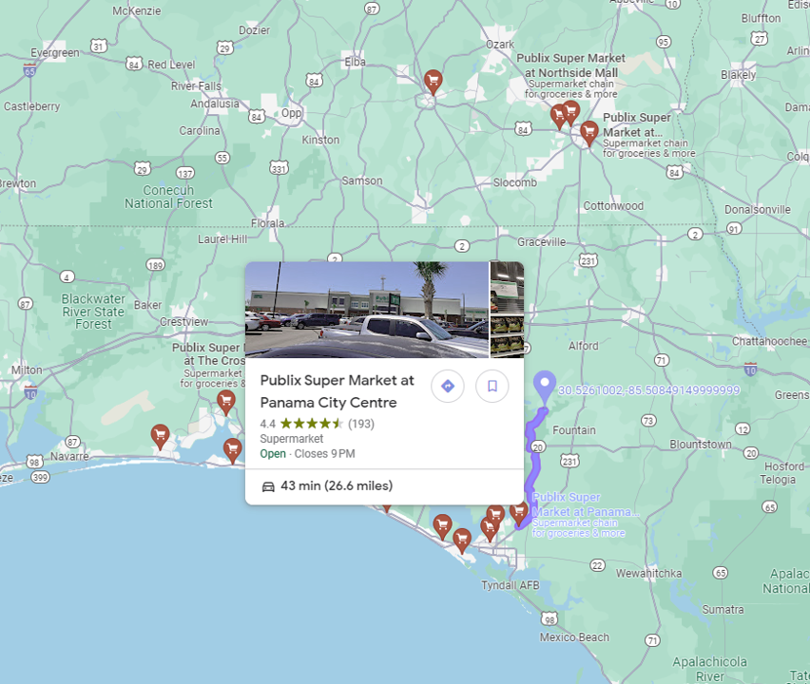810x684 pixels.
Task: Click the Navarre label on the coast
Action: [69, 456]
